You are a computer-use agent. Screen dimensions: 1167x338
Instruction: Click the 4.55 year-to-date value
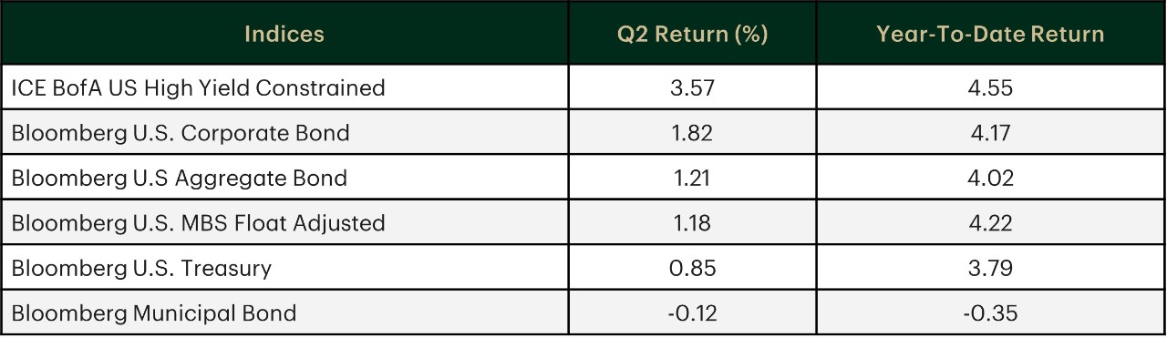tap(990, 88)
